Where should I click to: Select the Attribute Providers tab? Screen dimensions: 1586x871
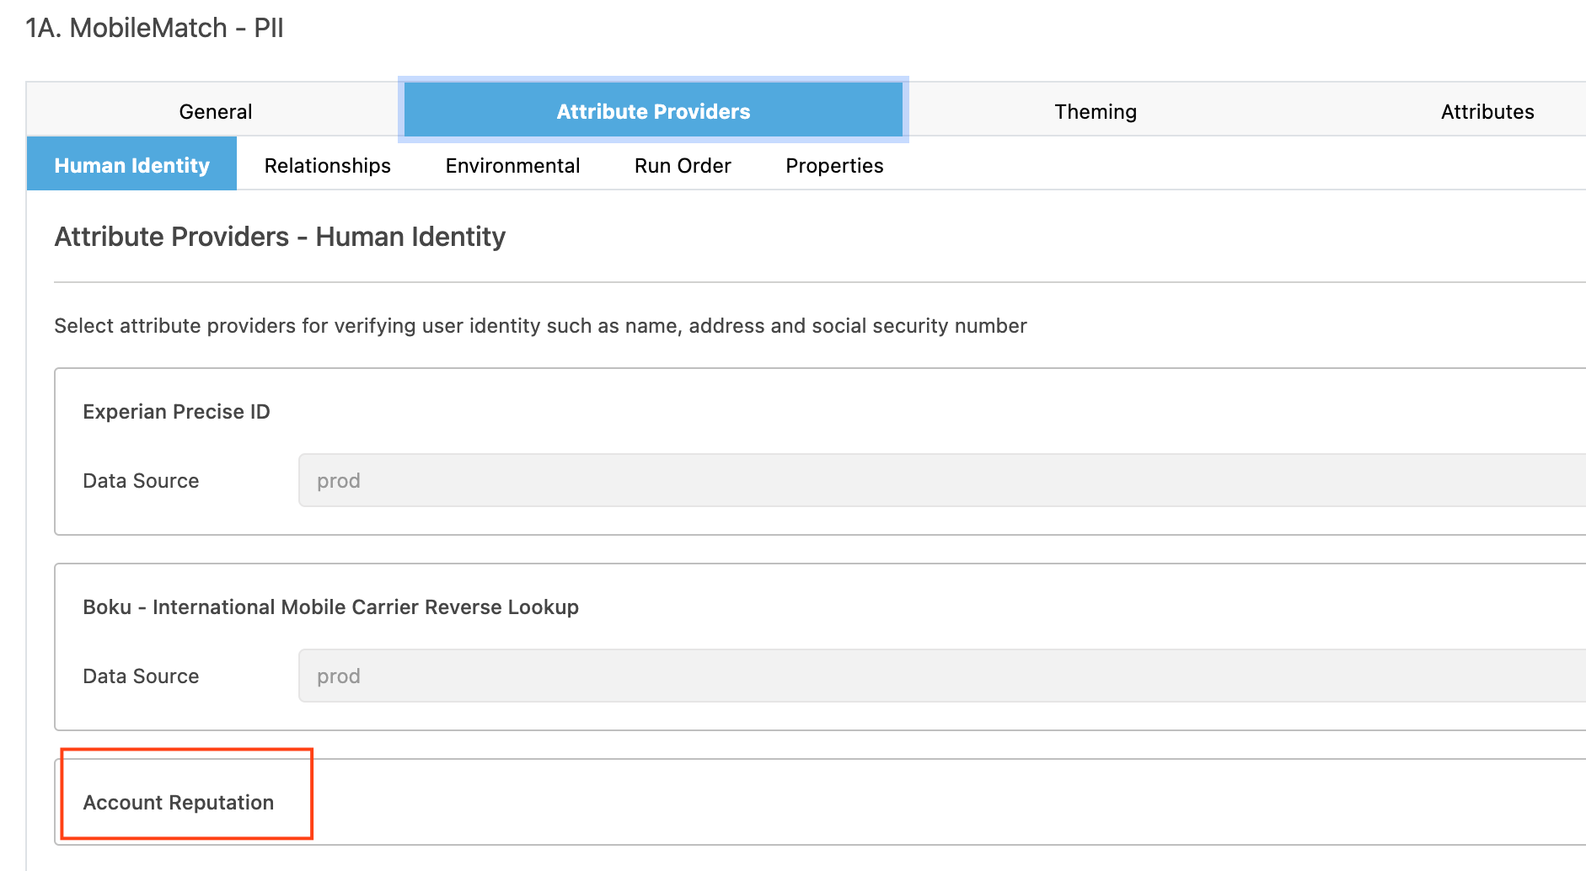point(653,111)
